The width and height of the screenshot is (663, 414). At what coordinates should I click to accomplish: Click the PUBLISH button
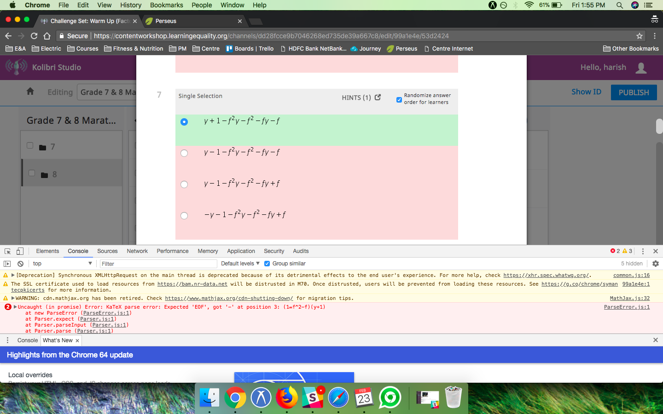pyautogui.click(x=634, y=92)
